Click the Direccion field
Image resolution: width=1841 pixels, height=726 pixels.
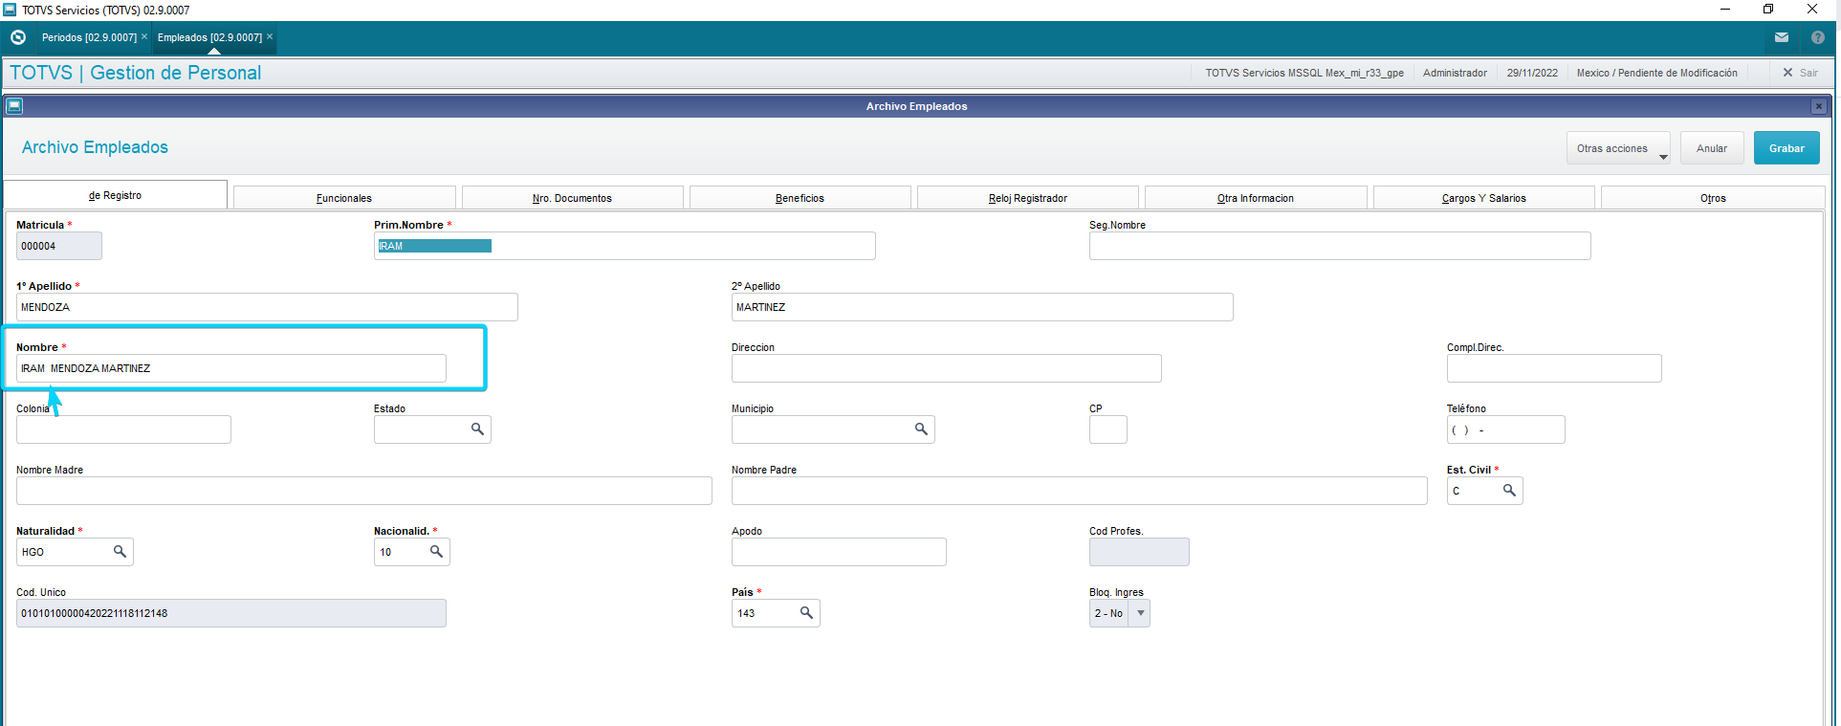[x=947, y=368]
